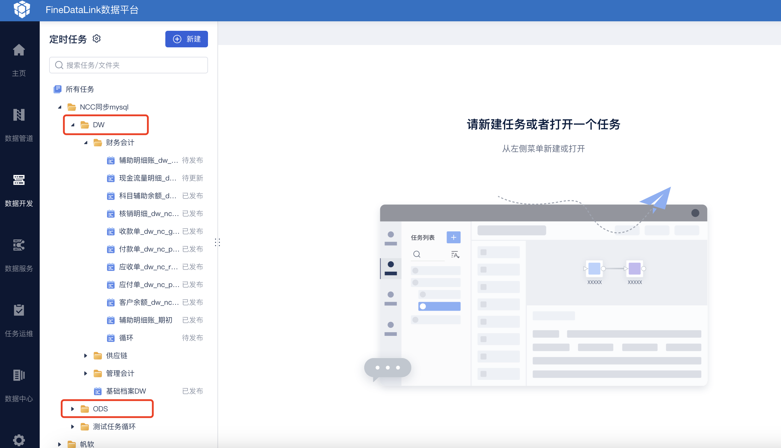Open the bottom-left system settings gear
Screen dimensions: 781x448
(19, 440)
